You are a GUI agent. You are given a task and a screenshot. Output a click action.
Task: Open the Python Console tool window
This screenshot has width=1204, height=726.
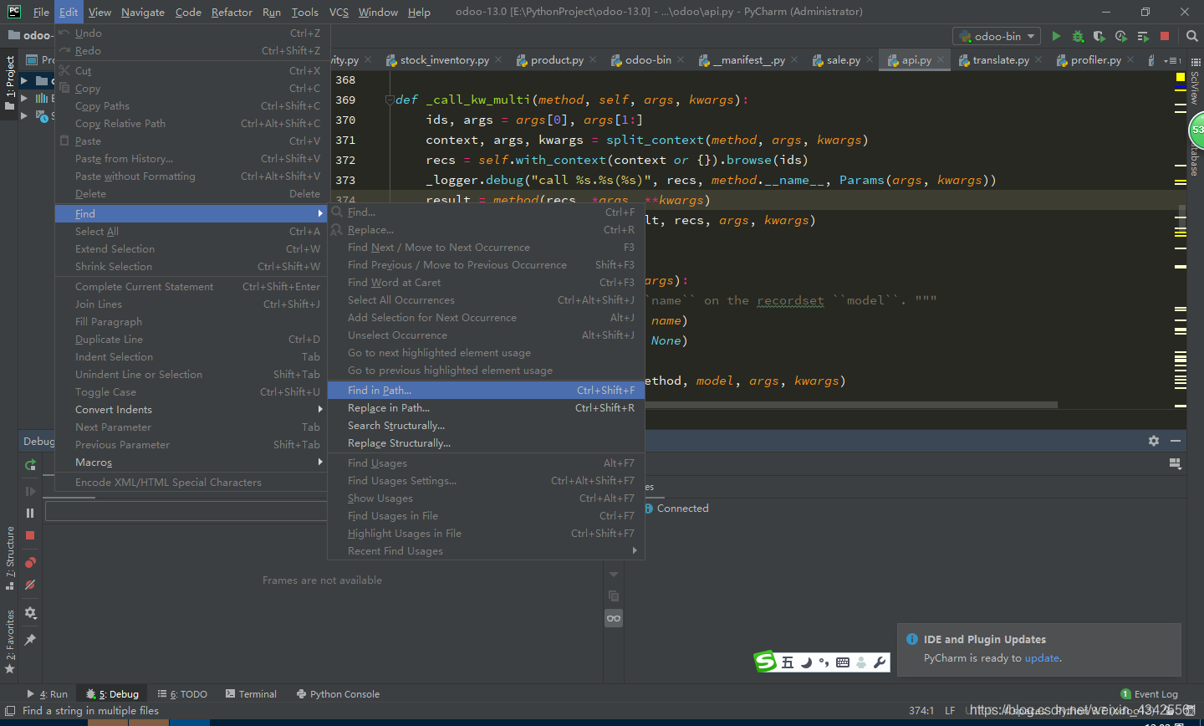338,694
